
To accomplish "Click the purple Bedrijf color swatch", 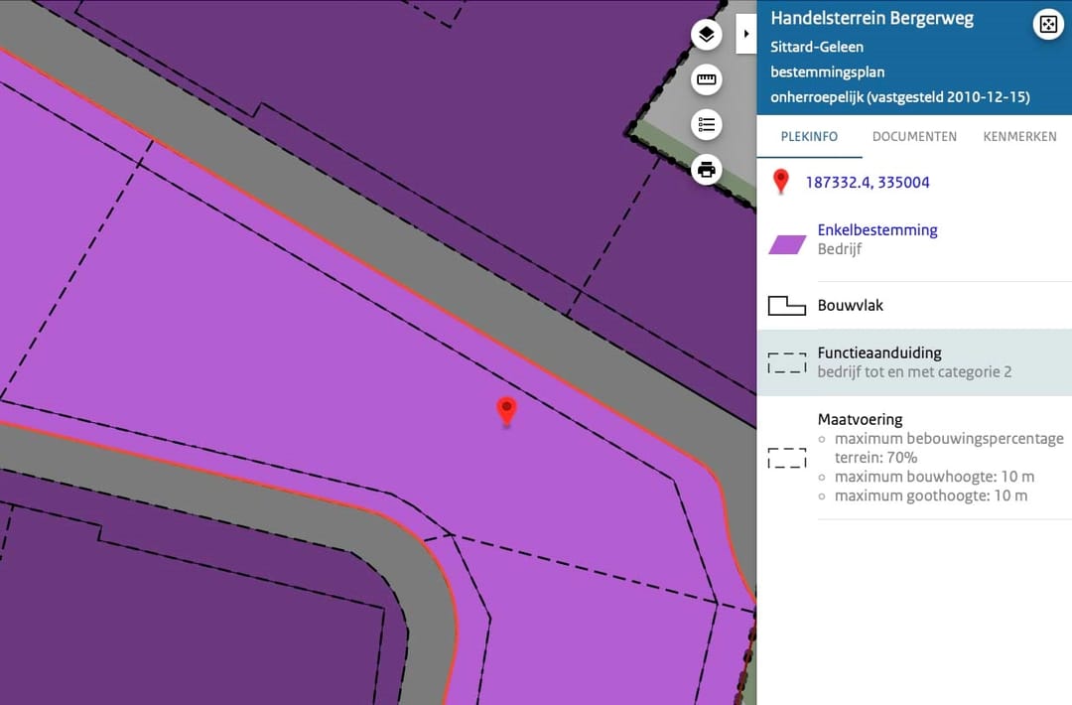I will [x=787, y=244].
